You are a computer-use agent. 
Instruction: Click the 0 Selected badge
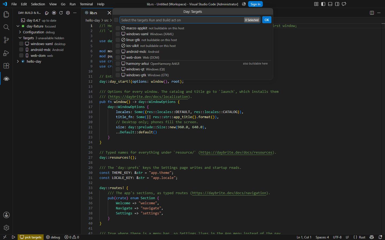click(252, 20)
